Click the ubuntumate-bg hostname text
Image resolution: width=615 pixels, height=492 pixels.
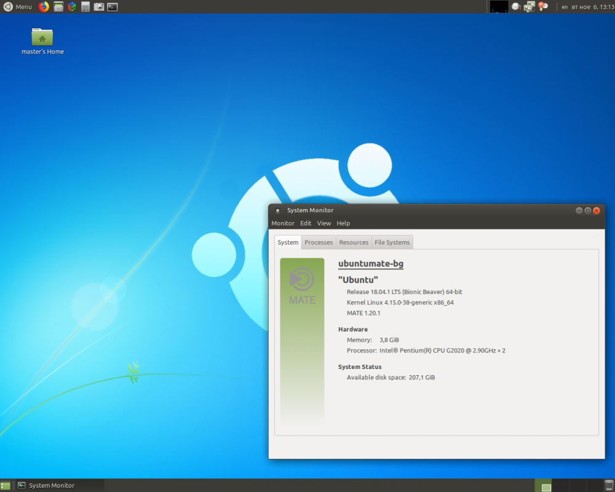371,264
